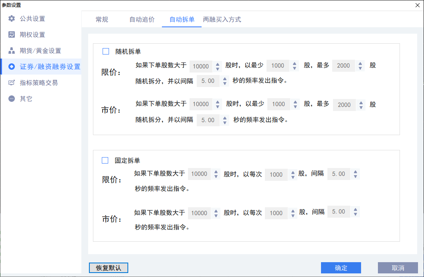The image size is (424, 277).
Task: Increase 固定拆单 市价 interval 5.00 with up arrow
Action: (355, 209)
